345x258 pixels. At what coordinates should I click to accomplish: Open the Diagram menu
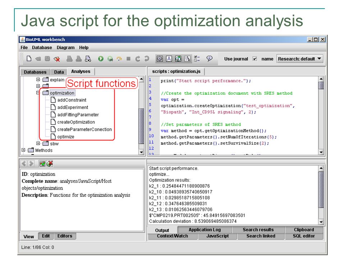(x=65, y=48)
